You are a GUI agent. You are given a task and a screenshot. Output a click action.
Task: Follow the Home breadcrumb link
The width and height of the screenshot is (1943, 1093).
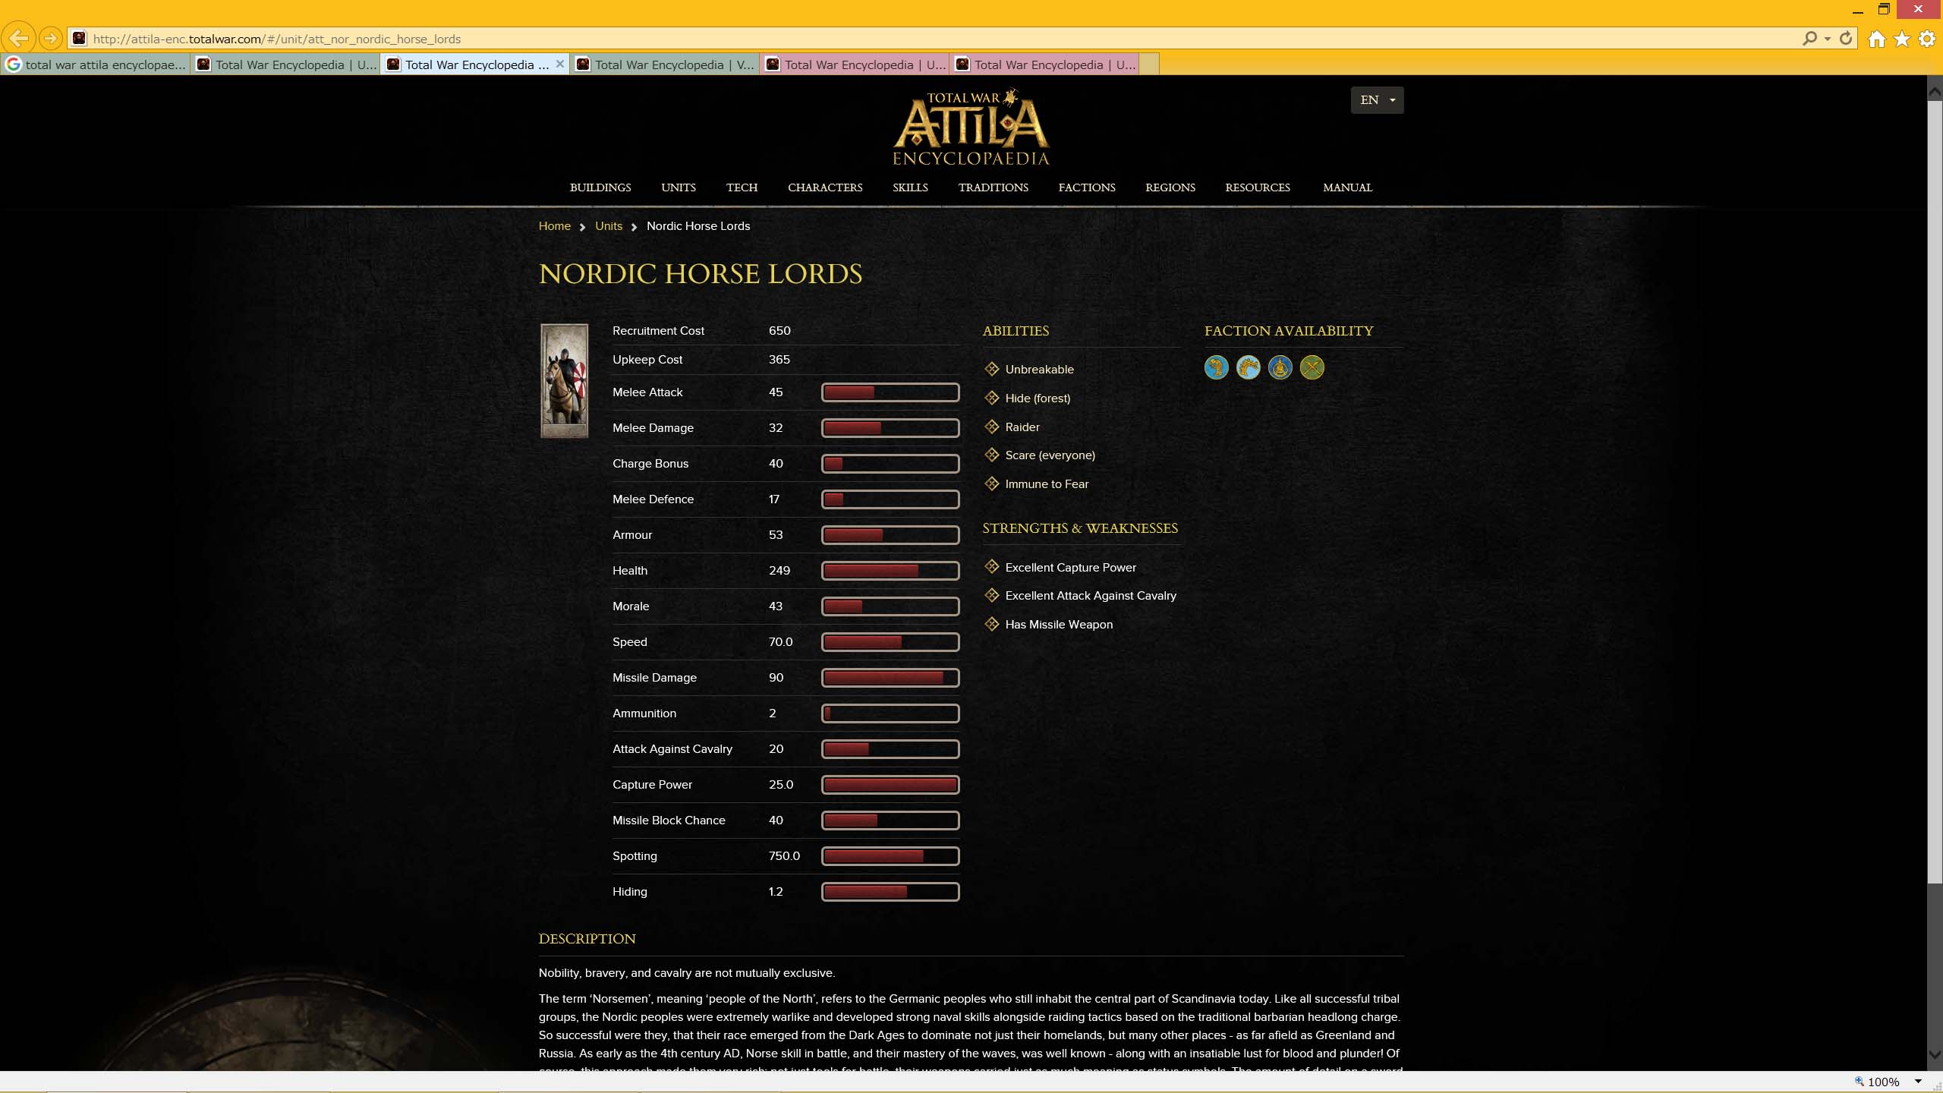tap(554, 226)
